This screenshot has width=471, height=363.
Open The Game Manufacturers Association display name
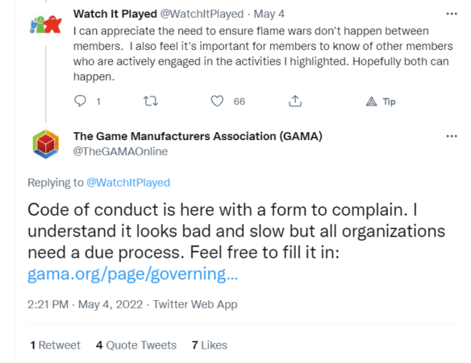coord(198,136)
